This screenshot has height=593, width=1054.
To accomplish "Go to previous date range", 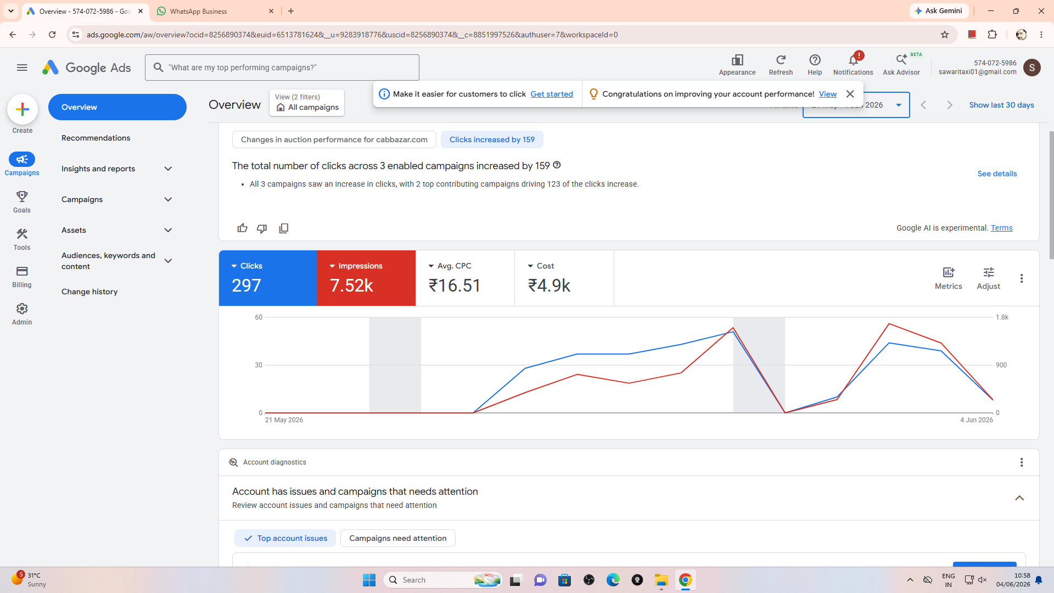I will (x=923, y=105).
